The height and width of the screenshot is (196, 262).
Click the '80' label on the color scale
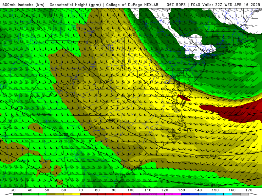point(97,190)
